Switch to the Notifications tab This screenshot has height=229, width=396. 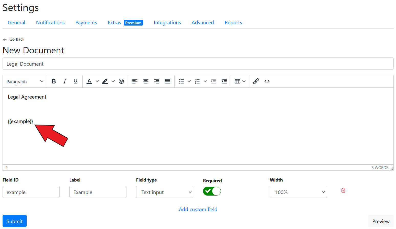[x=50, y=22]
